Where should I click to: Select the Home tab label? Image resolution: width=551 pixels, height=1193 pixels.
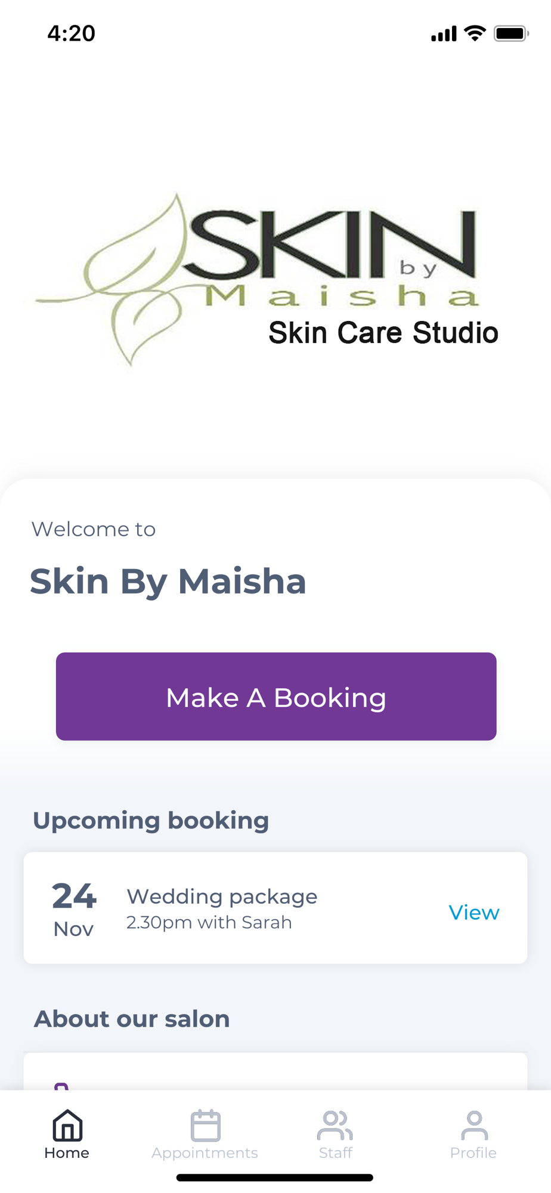click(x=67, y=1152)
